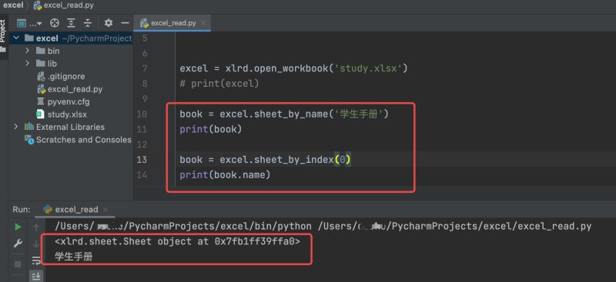
Task: Click the Project view dropdown selector
Action: point(29,23)
